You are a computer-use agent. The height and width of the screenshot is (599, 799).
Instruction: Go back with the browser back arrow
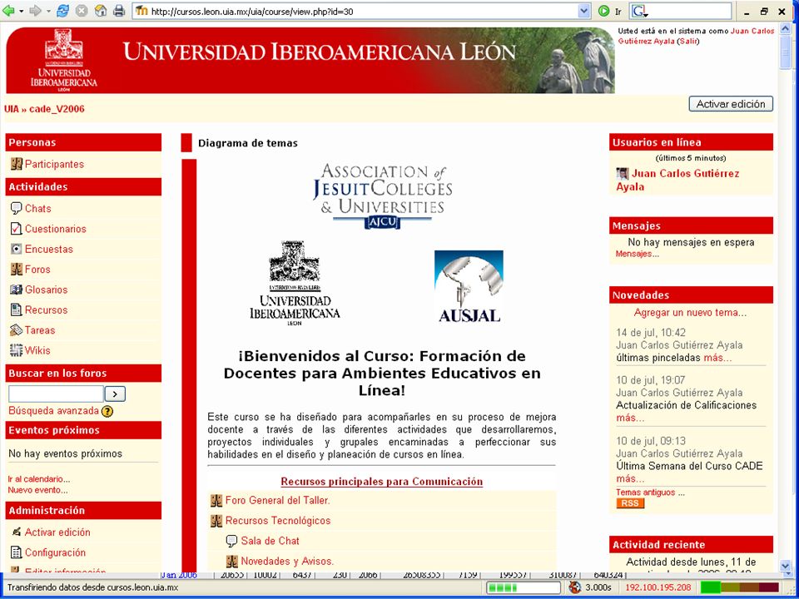(x=8, y=10)
